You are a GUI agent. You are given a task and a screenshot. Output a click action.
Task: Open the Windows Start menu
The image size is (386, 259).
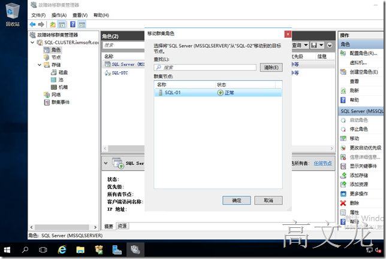(x=7, y=250)
